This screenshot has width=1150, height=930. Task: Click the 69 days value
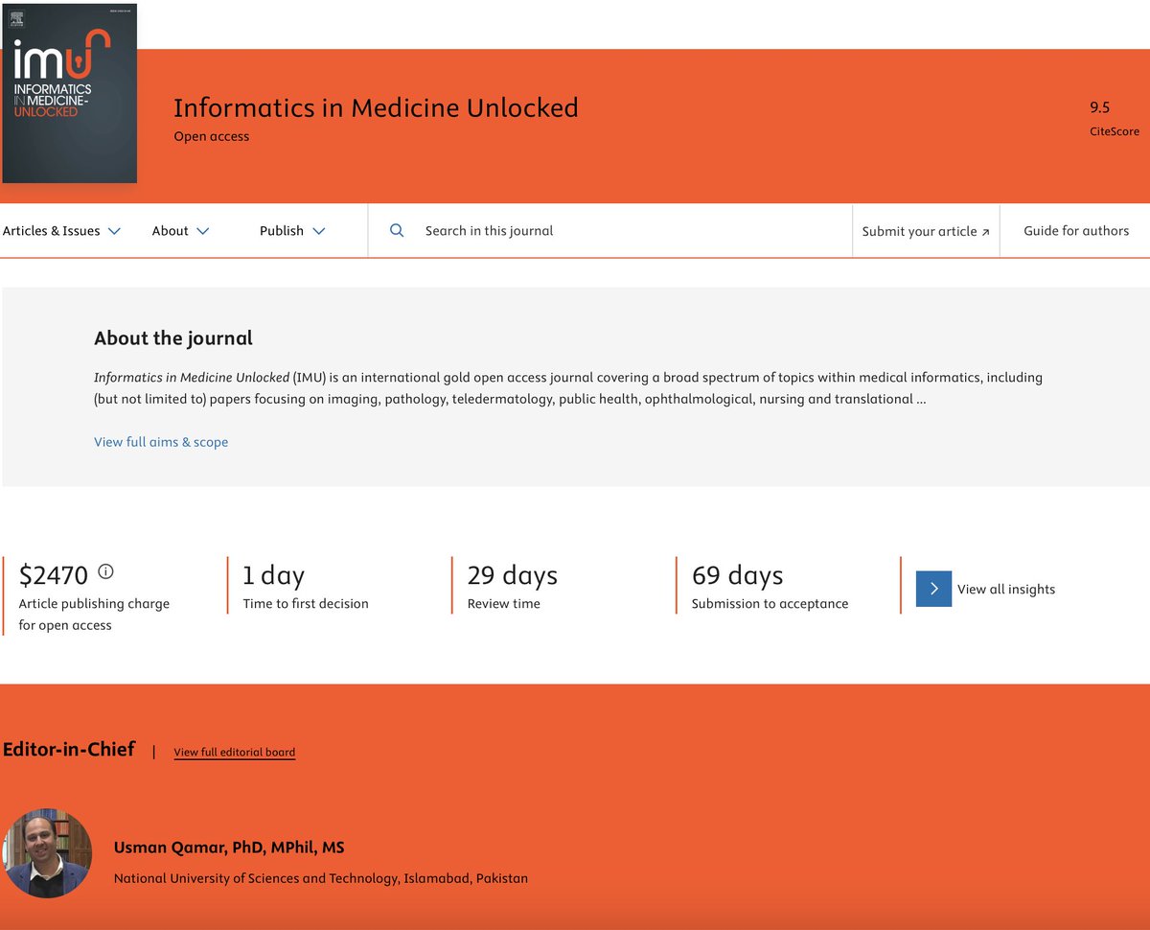click(x=738, y=575)
